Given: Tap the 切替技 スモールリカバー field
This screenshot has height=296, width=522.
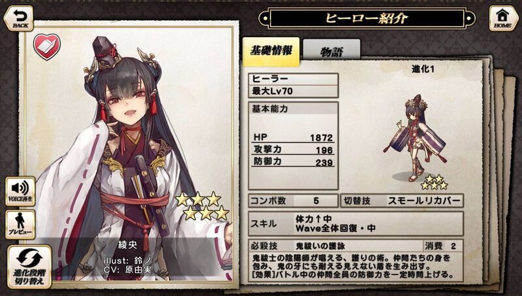Looking at the screenshot, I should pos(402,201).
